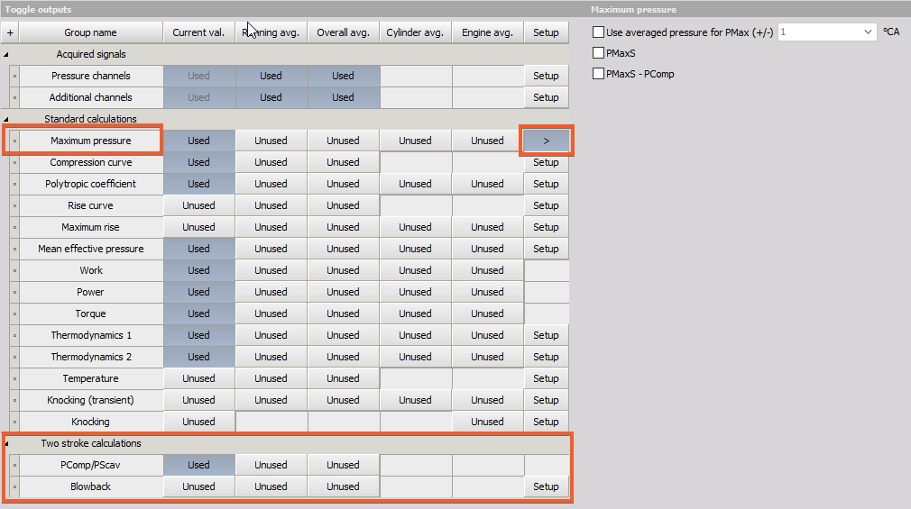Collapse the Two stroke calculations group
911x509 pixels.
click(x=6, y=444)
